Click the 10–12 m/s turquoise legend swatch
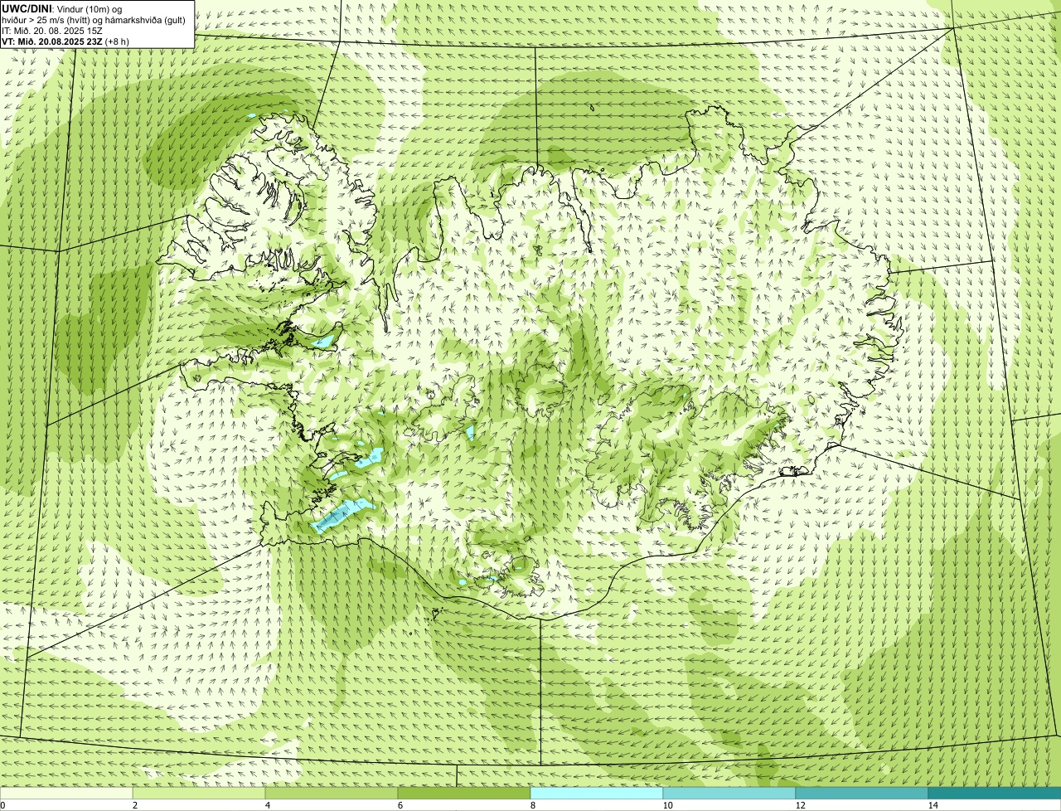Screen dimensions: 1061x811 (x=729, y=793)
